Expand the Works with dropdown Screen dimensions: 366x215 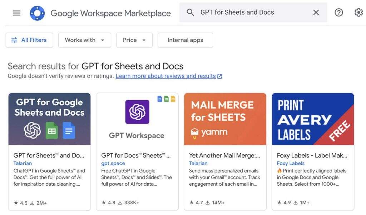click(x=85, y=40)
